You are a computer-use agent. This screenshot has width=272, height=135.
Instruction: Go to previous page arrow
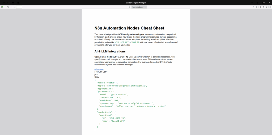pyautogui.click(x=11, y=7)
